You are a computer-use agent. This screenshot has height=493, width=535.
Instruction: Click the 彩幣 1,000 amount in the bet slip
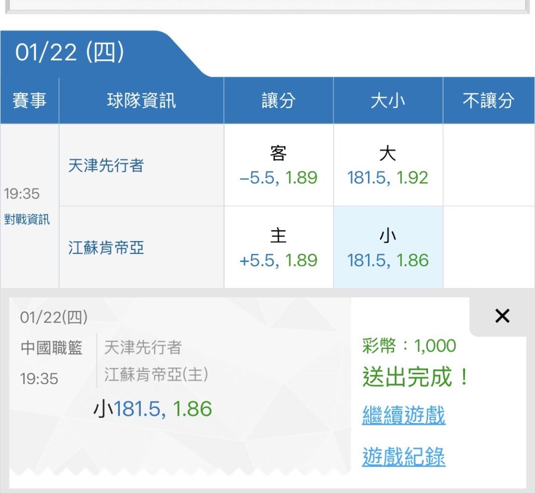pos(409,346)
